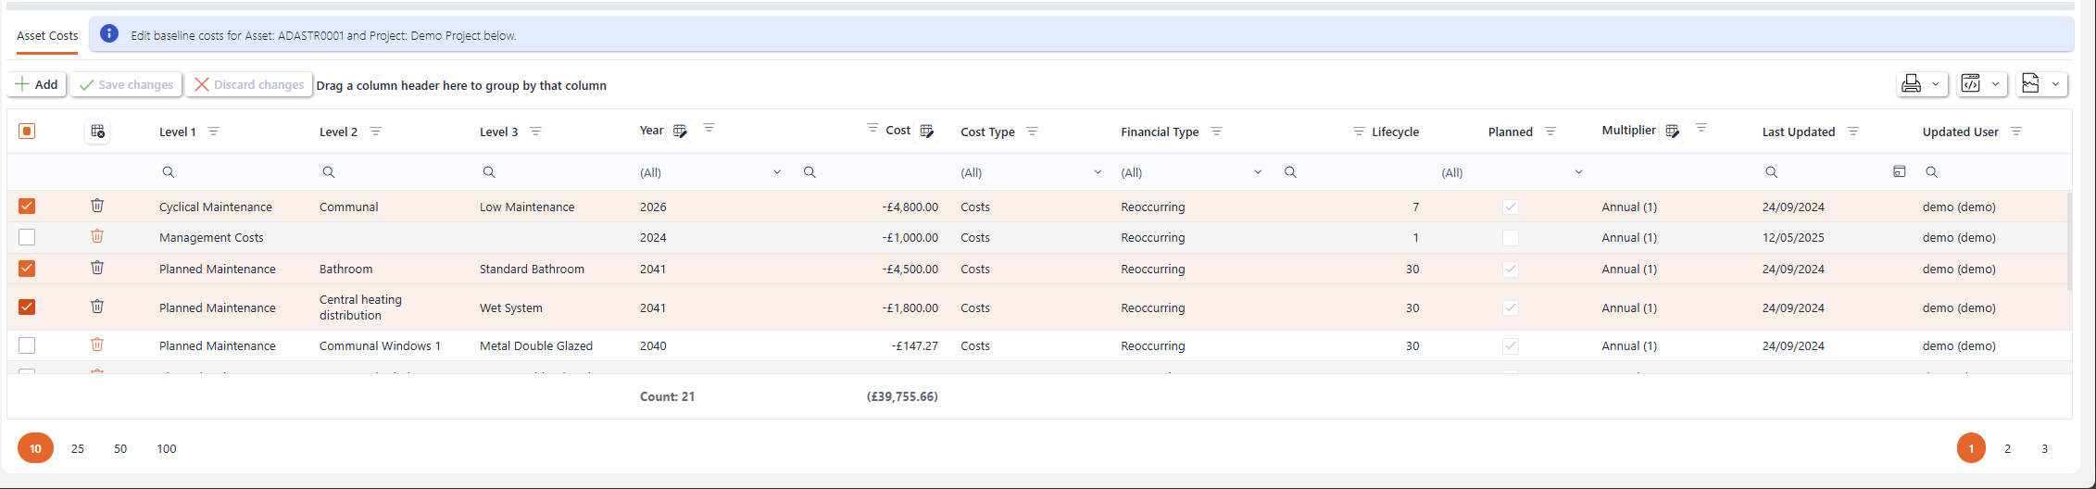Open the print options dropdown
2096x489 pixels.
[x=1922, y=84]
